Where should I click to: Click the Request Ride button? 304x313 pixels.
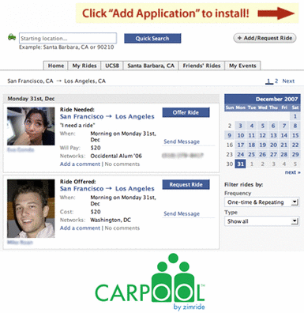pyautogui.click(x=186, y=184)
